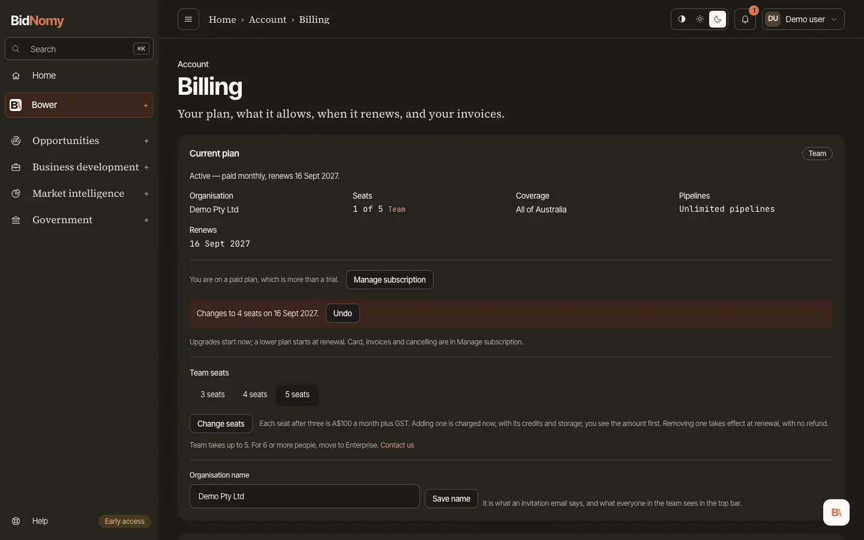Screen dimensions: 864x540
Task: Select dark theme moon icon
Action: (x=718, y=19)
